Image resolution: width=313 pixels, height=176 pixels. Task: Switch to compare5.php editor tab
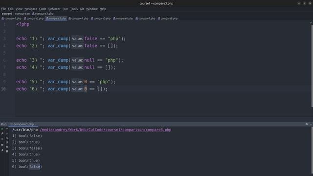[x=101, y=19]
